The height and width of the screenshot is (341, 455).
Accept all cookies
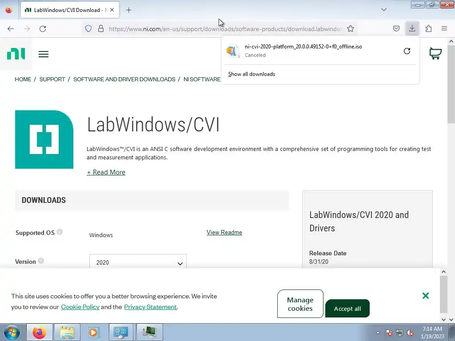347,309
